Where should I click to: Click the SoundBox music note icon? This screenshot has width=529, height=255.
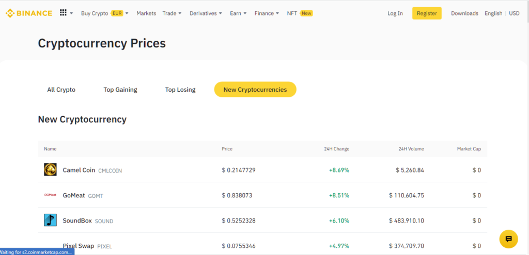tap(50, 220)
